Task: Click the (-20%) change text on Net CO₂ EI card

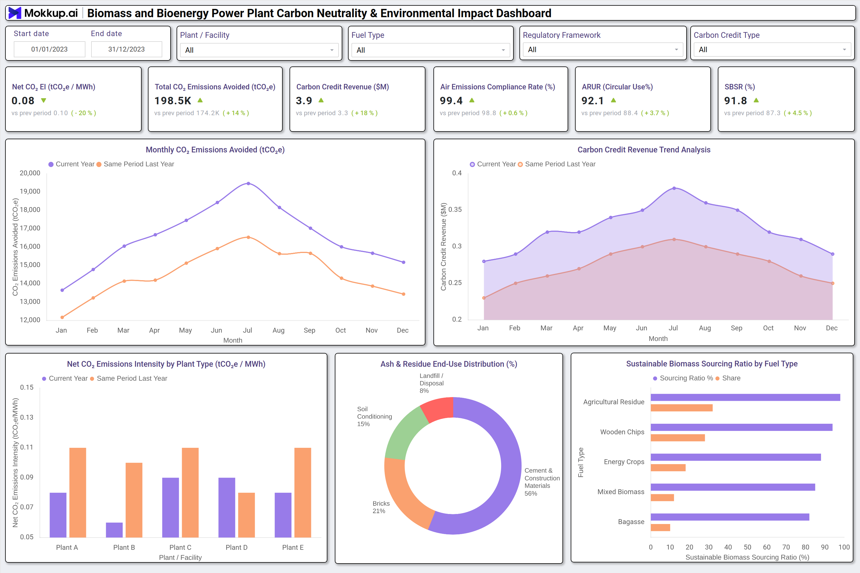Action: 84,113
